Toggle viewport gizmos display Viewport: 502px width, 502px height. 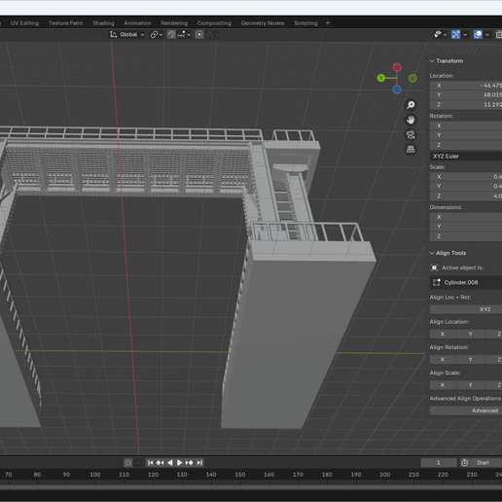pyautogui.click(x=456, y=34)
